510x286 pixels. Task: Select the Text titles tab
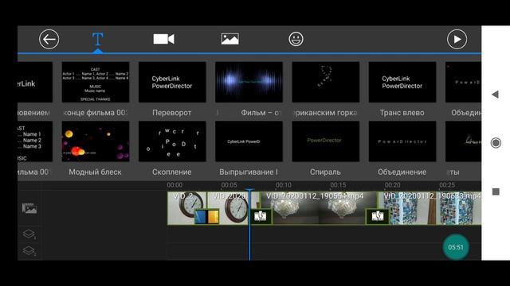(97, 40)
